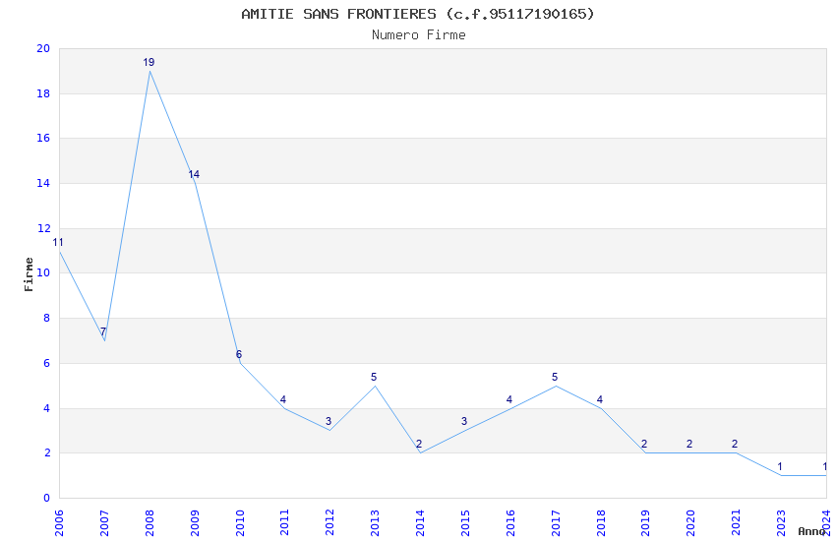Click the 2021 data point labeled 2

tap(735, 444)
